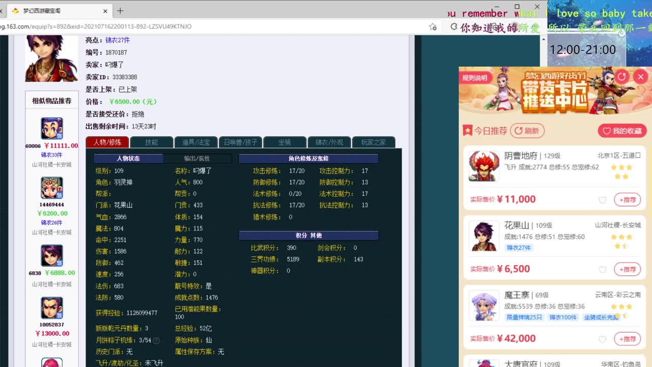This screenshot has height=367, width=652.
Task: Open similar item avatar priced ¥13000.00
Action: point(51,308)
